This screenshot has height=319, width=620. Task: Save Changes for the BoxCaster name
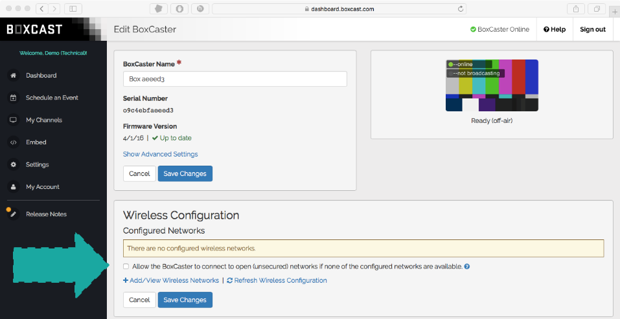point(185,173)
